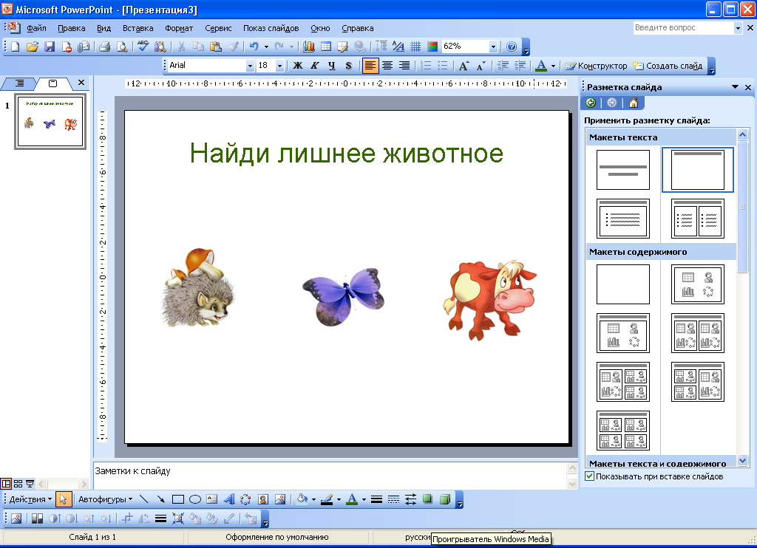Click the Конструктор button
Screen dimensions: 757x548
596,66
